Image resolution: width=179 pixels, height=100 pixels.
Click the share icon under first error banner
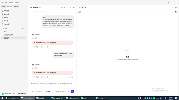[x=45, y=47]
